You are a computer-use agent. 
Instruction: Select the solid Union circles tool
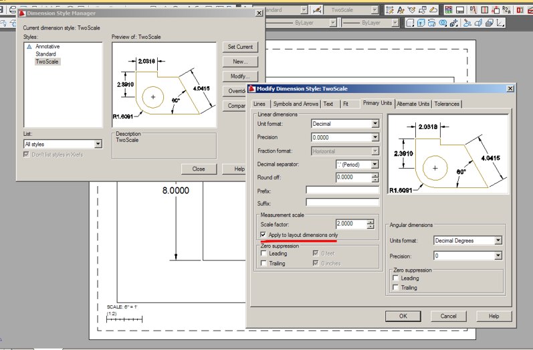pyautogui.click(x=443, y=23)
